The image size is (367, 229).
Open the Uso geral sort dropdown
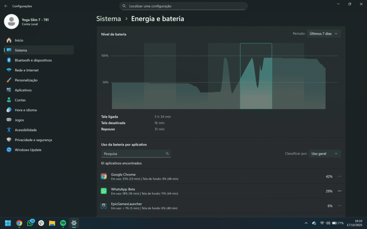[x=324, y=154]
